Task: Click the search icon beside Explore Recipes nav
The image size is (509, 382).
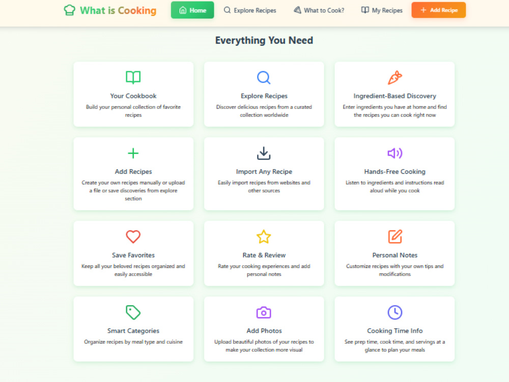Action: (227, 10)
